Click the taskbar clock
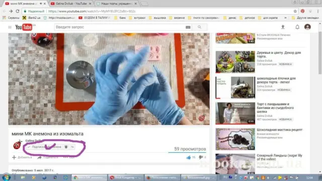322x181 pixels. click(x=309, y=177)
